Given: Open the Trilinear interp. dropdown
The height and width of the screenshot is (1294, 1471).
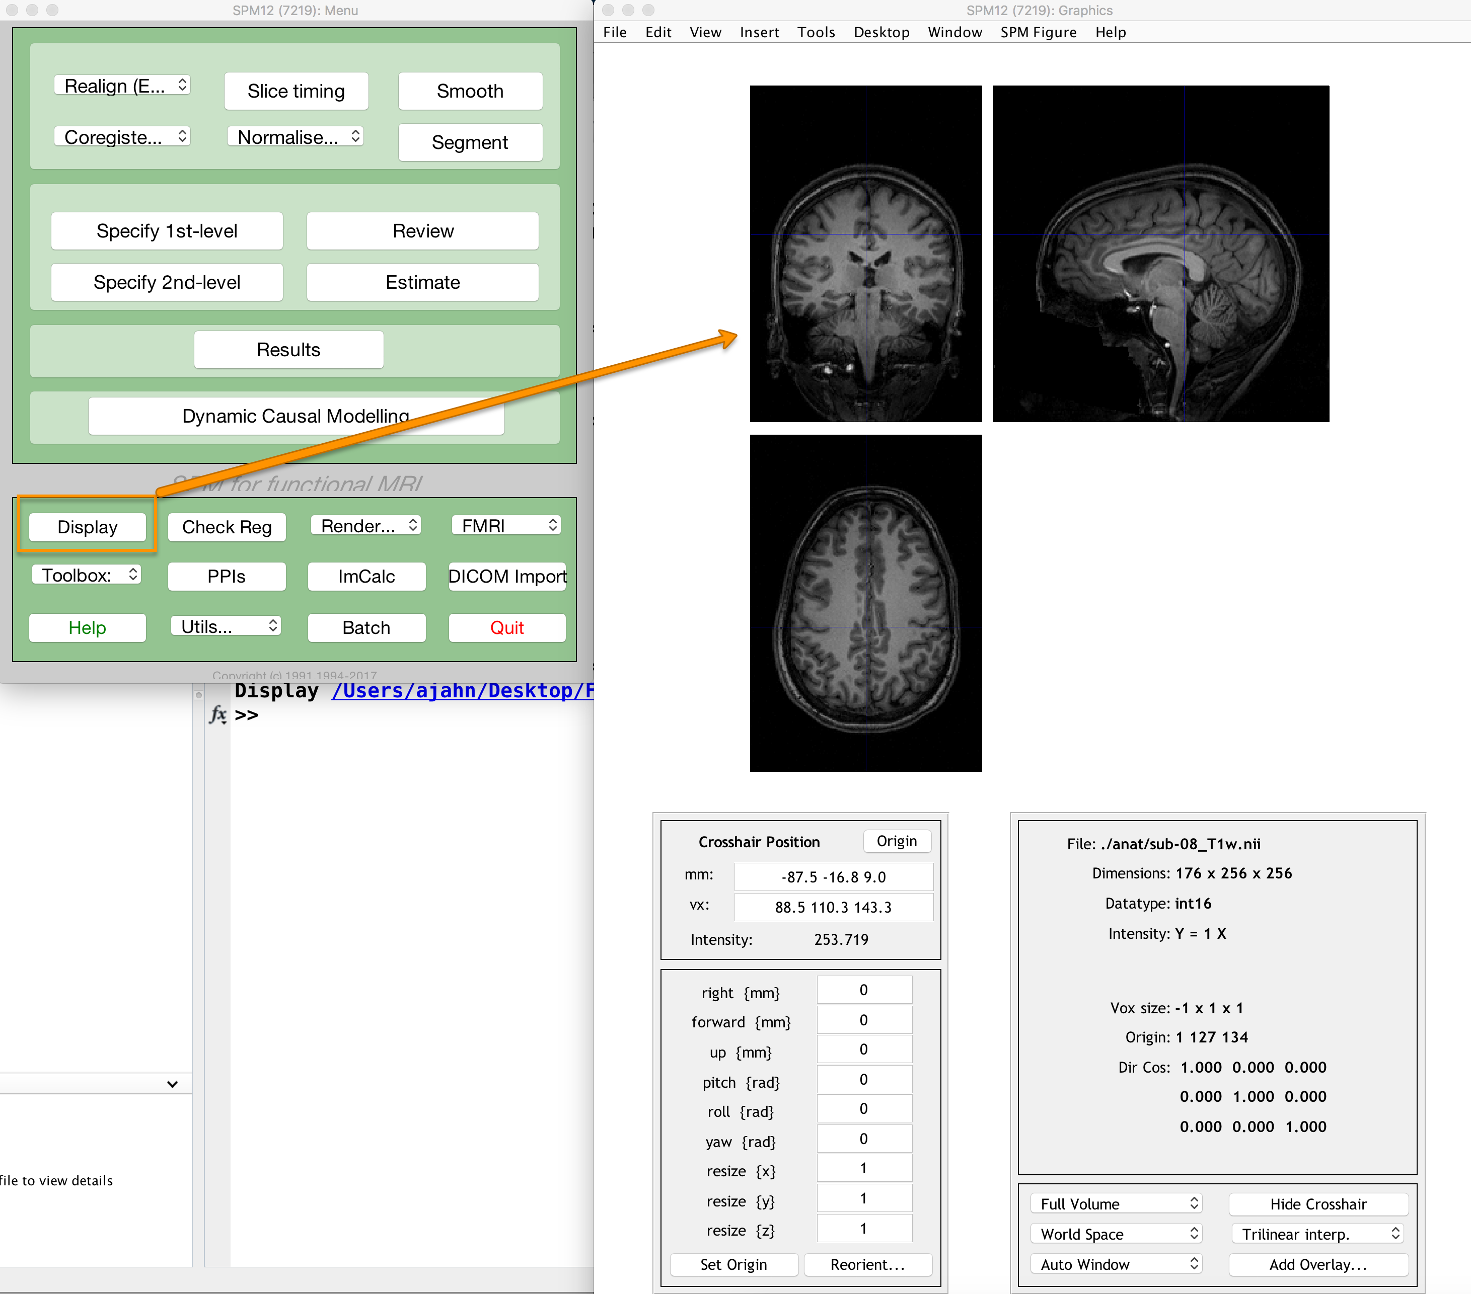Looking at the screenshot, I should 1318,1234.
